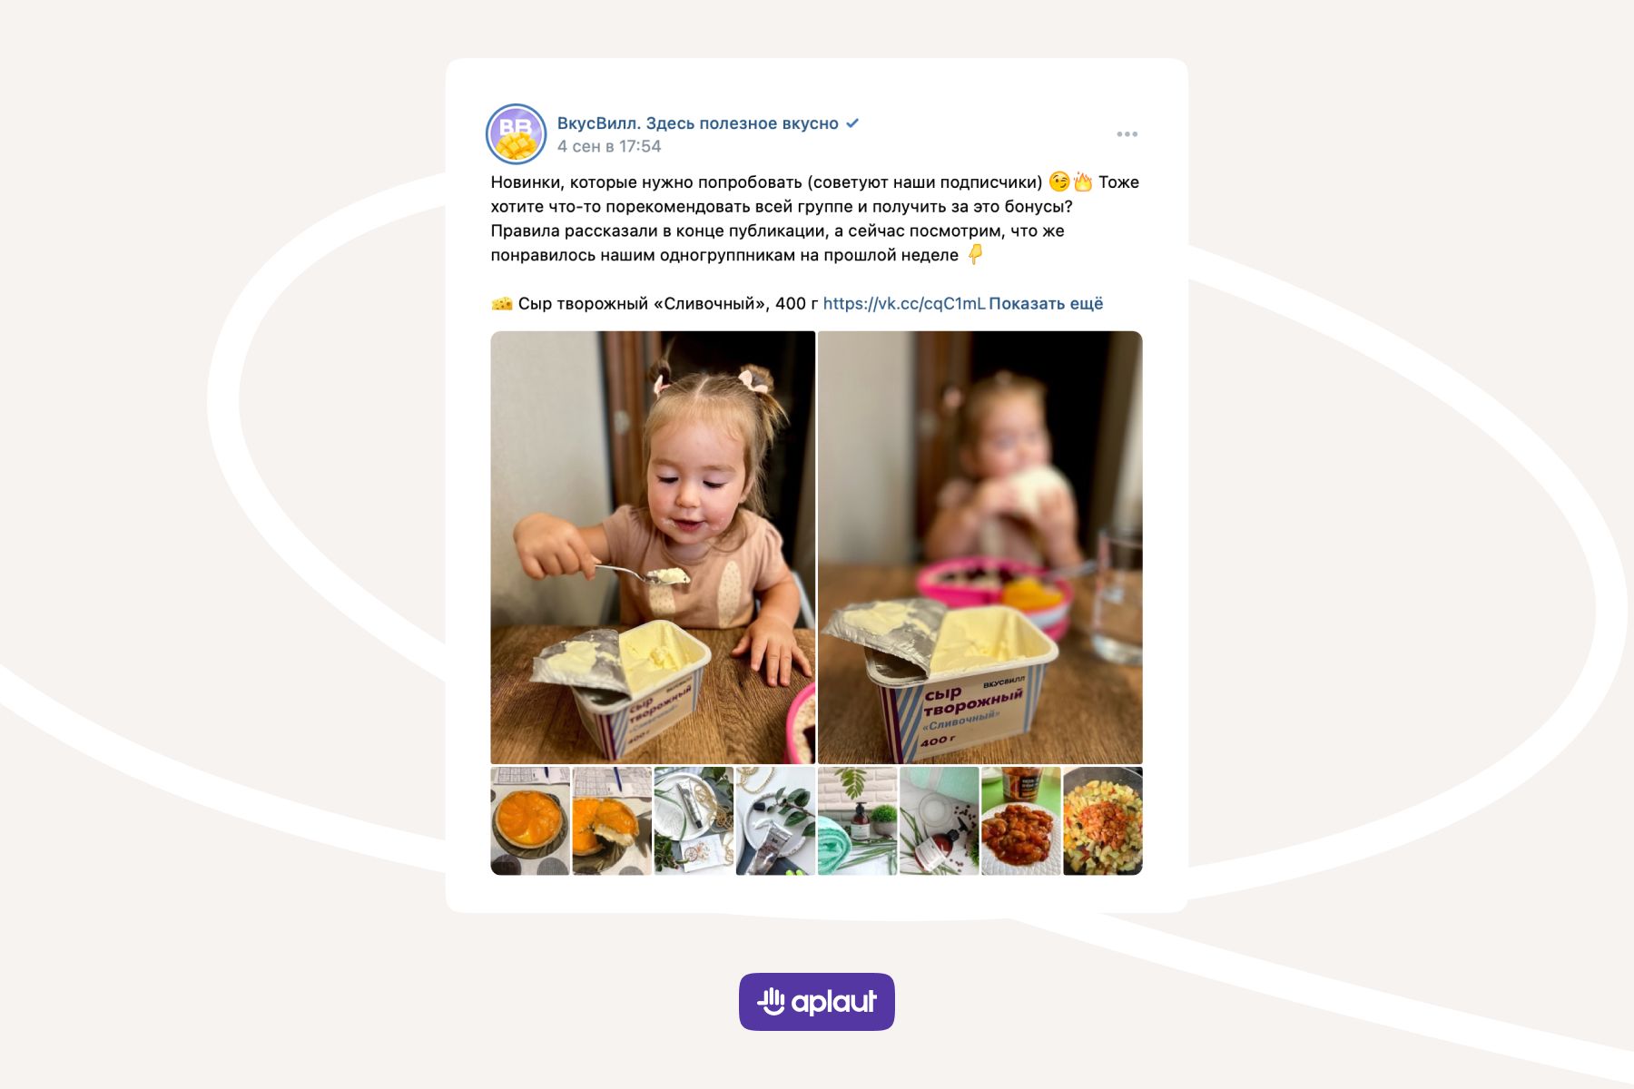Image resolution: width=1634 pixels, height=1089 pixels.
Task: Expand post with Показать ещё
Action: 1046,304
